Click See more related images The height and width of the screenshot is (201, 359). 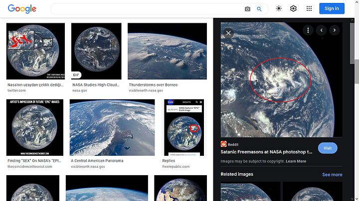332,175
